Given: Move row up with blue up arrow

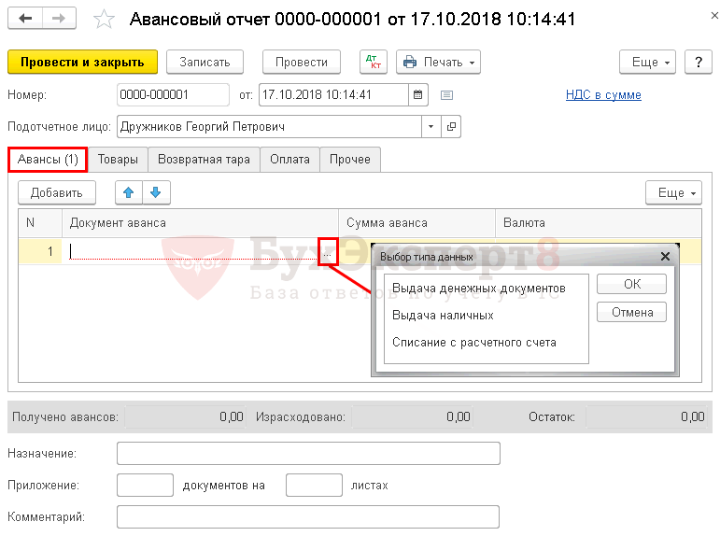Looking at the screenshot, I should pos(129,192).
